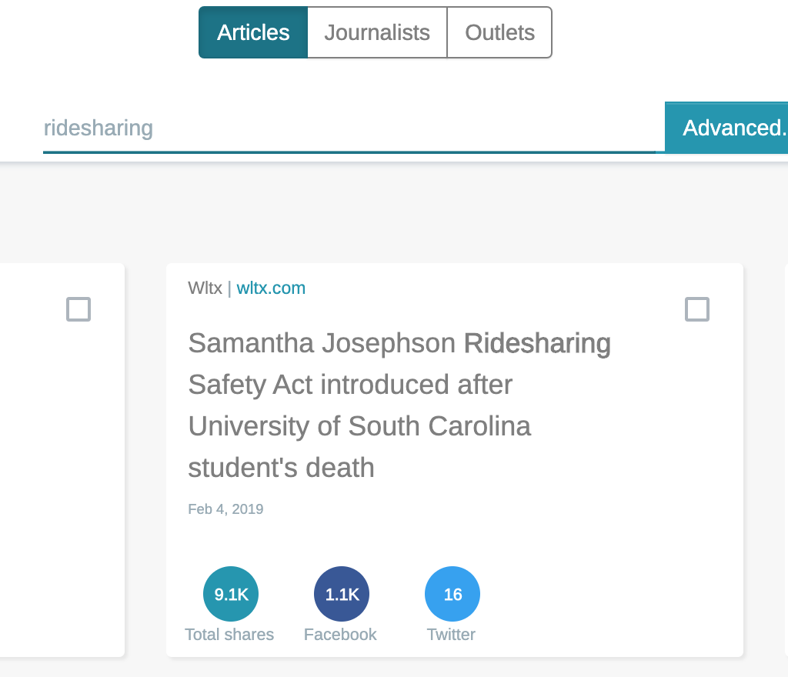The image size is (788, 677).
Task: Tick the checkbox on the Wltx article card
Action: click(x=697, y=309)
